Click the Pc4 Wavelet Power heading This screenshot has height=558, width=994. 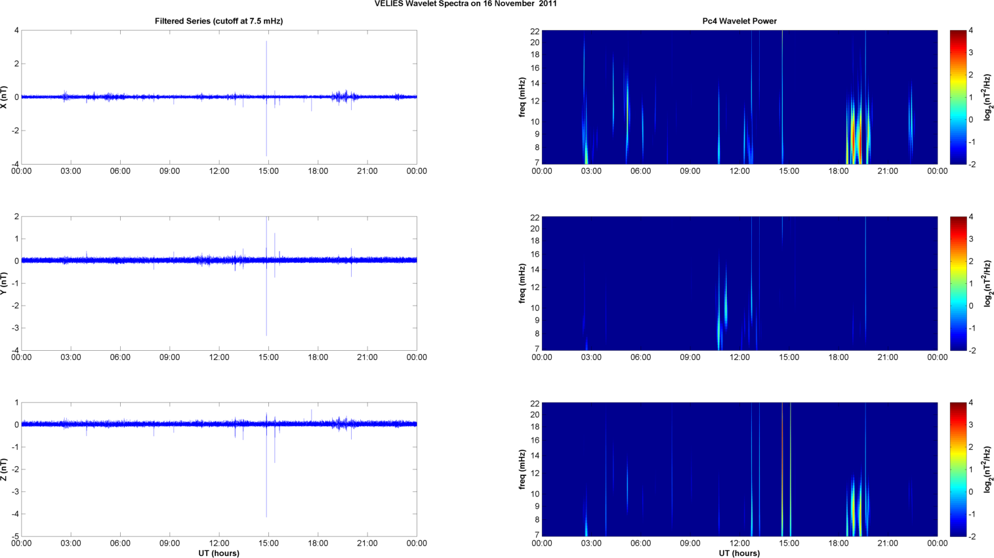point(739,21)
